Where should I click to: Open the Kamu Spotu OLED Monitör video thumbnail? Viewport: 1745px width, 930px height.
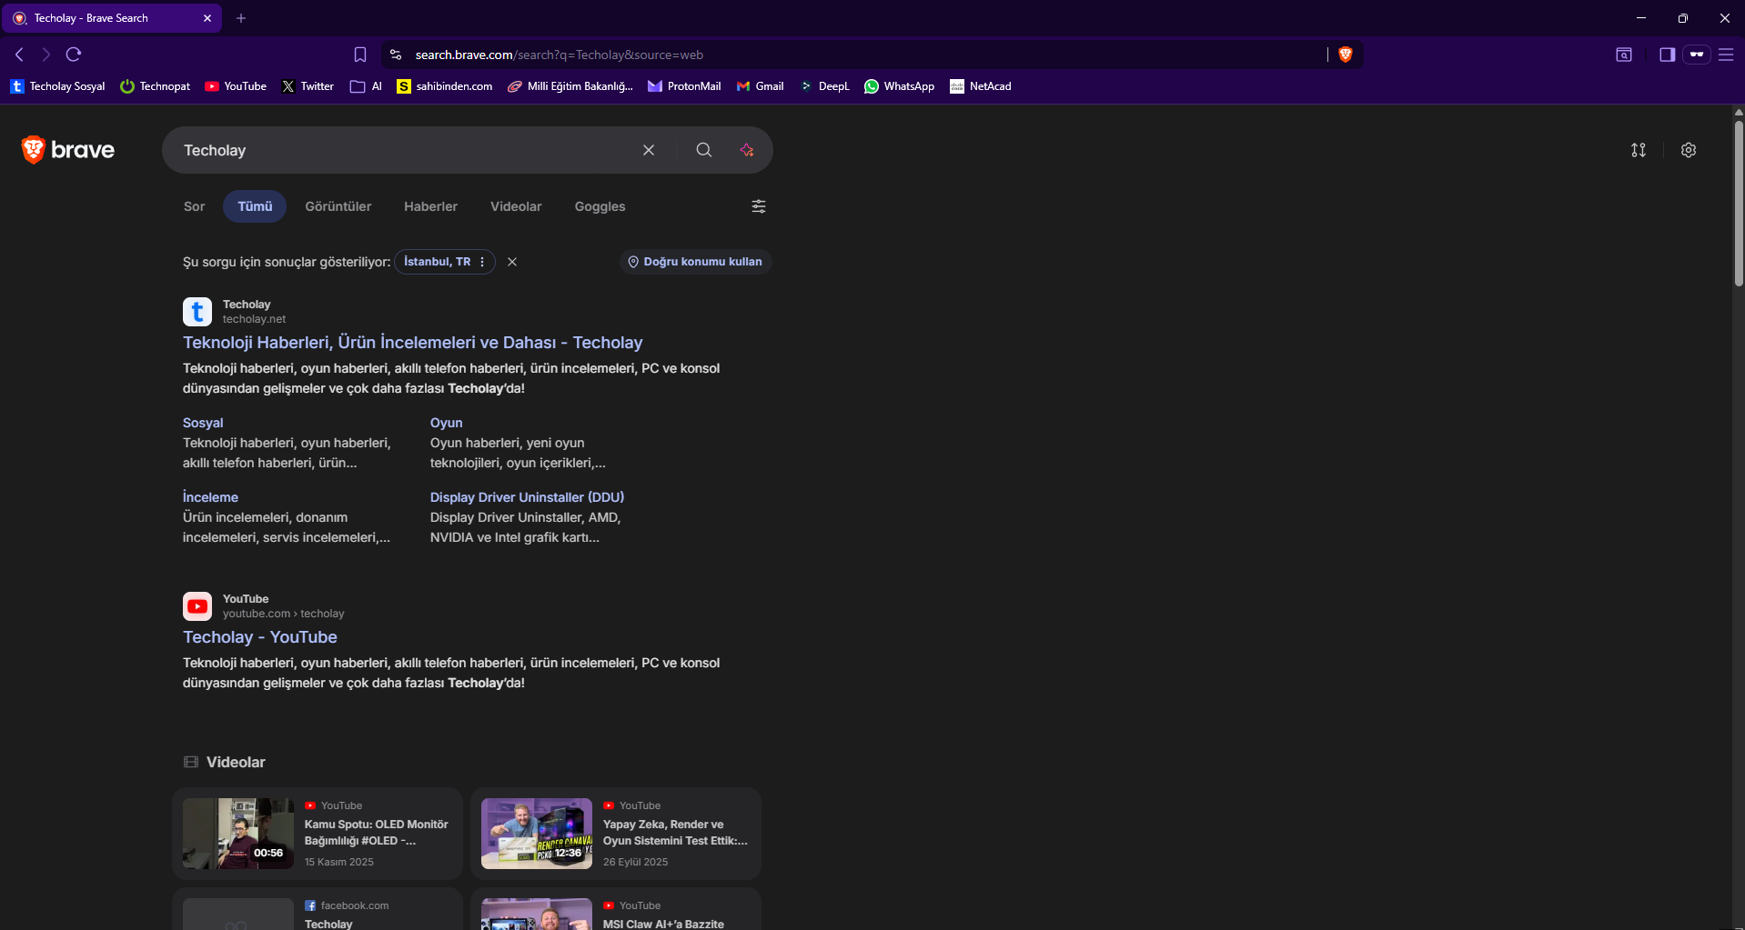click(x=238, y=834)
